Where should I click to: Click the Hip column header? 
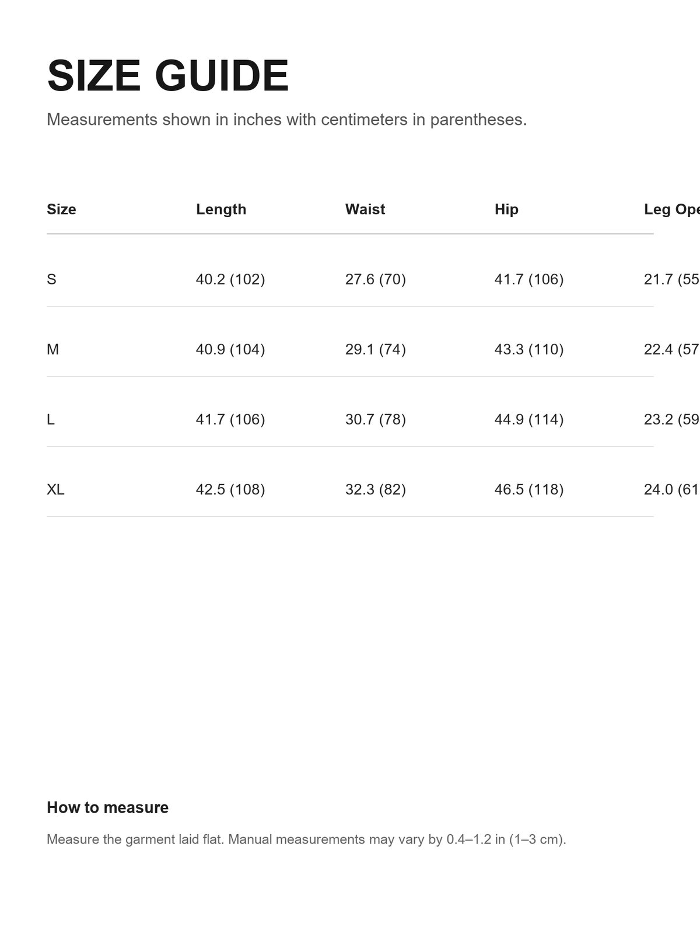point(506,209)
